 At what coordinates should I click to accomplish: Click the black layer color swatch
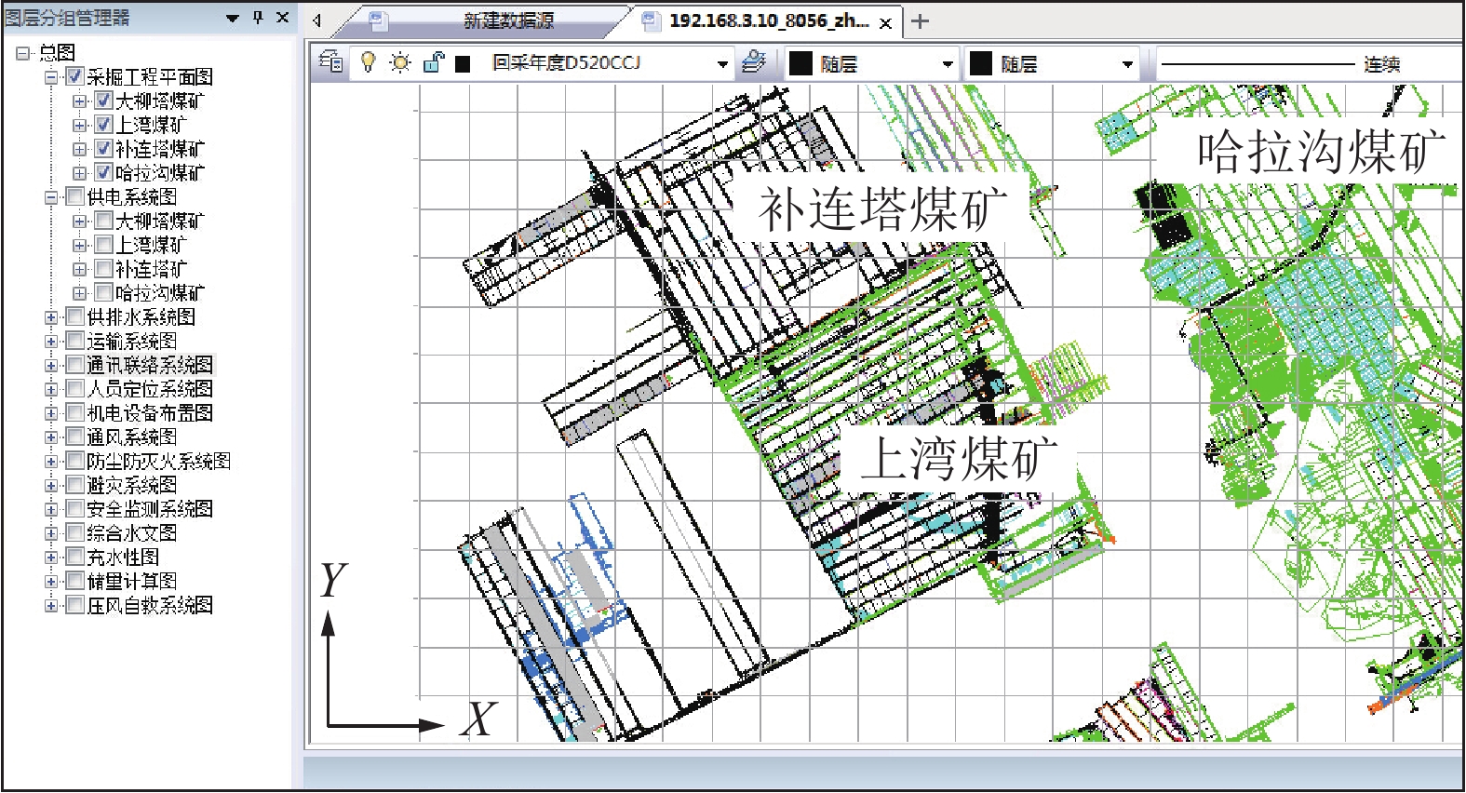(463, 63)
